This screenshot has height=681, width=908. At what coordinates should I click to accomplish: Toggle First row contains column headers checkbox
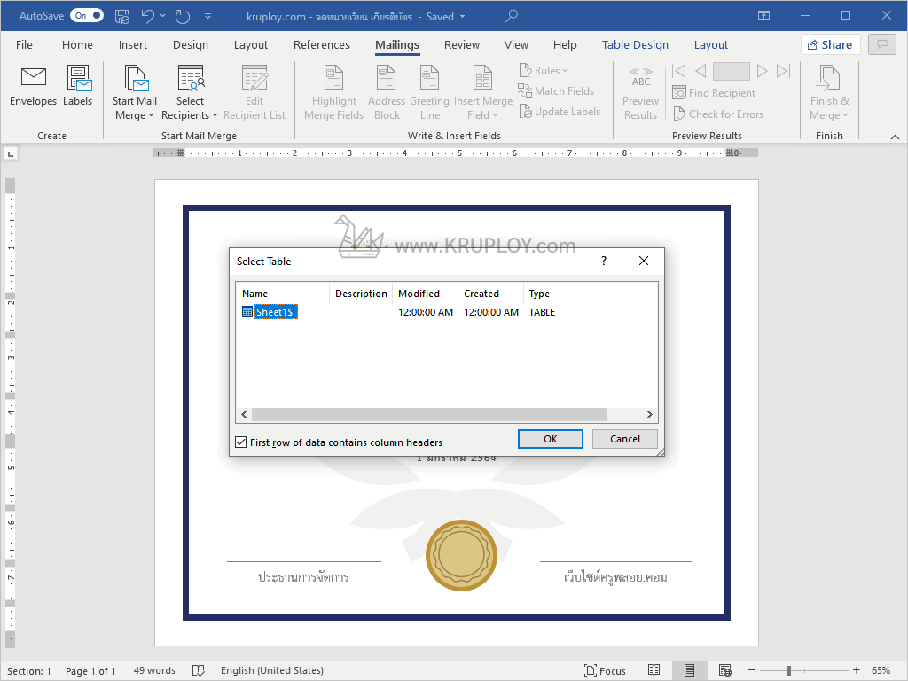coord(241,442)
